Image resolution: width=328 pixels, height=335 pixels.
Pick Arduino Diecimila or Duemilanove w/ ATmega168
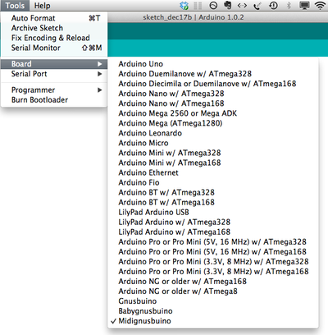click(213, 84)
